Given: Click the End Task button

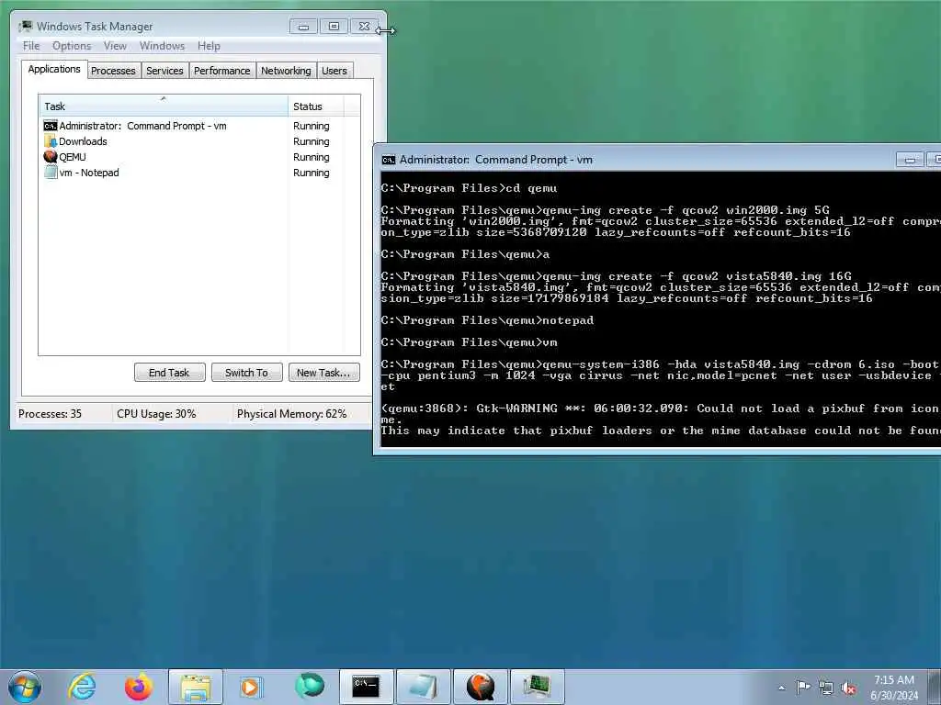Looking at the screenshot, I should tap(169, 373).
